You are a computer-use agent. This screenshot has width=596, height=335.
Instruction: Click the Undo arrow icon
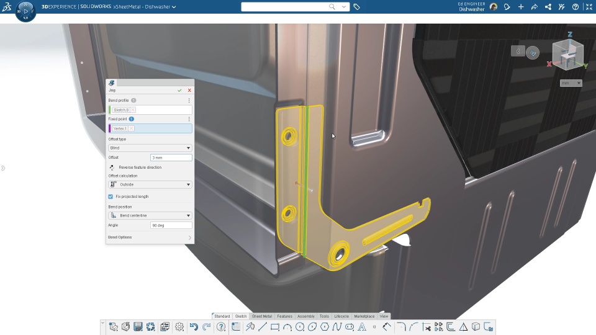(194, 327)
